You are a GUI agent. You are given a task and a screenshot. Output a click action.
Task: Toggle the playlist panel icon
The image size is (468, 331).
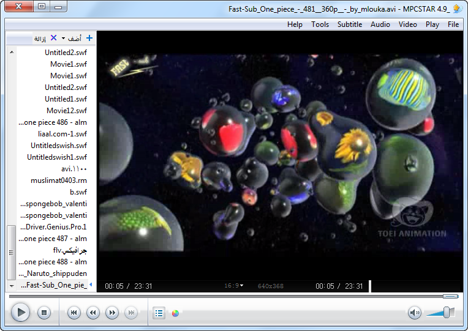point(159,313)
